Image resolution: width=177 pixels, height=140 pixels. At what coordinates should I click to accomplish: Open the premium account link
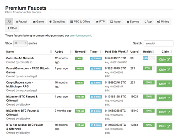pyautogui.click(x=81, y=36)
